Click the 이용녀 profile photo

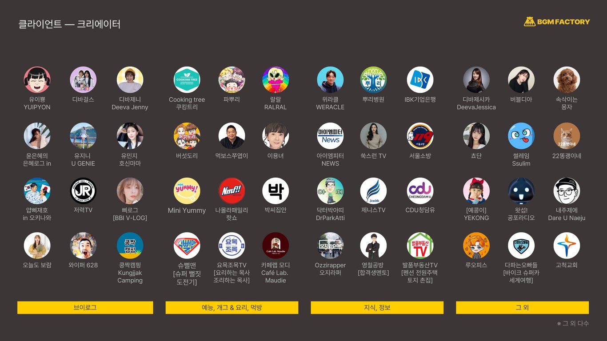[x=276, y=136]
